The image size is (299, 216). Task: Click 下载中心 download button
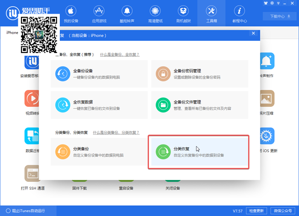280,16
